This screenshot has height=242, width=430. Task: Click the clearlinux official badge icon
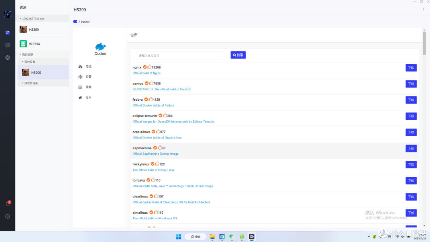(x=151, y=196)
